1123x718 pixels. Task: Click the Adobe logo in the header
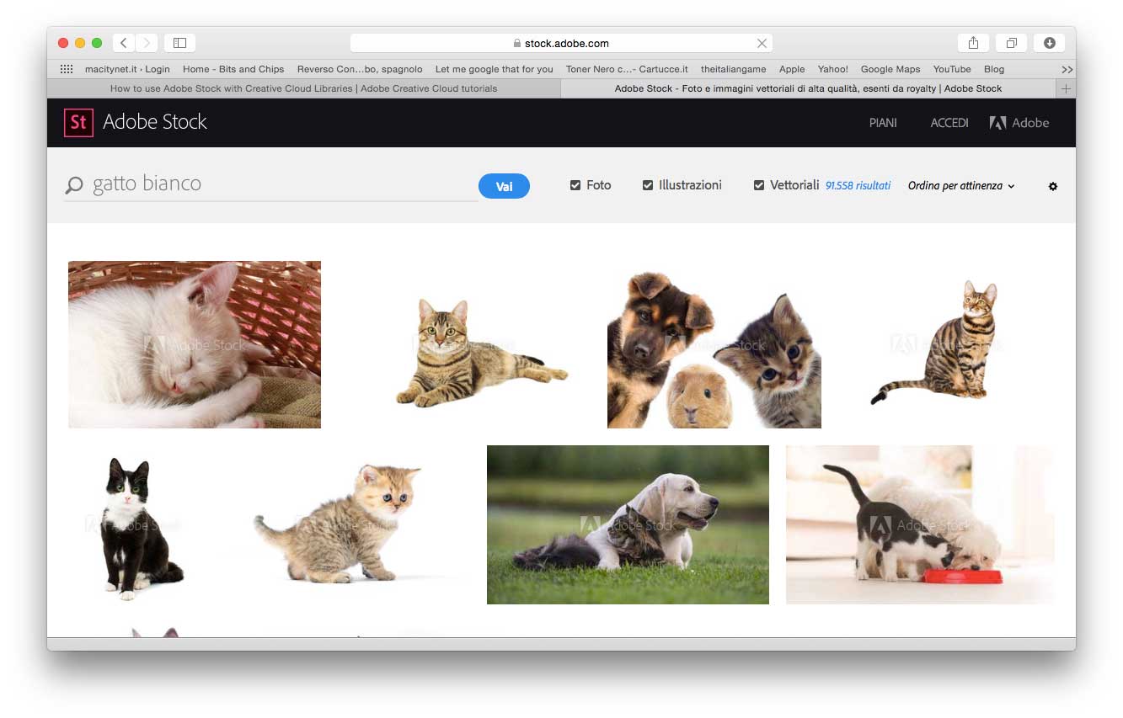(x=1019, y=123)
